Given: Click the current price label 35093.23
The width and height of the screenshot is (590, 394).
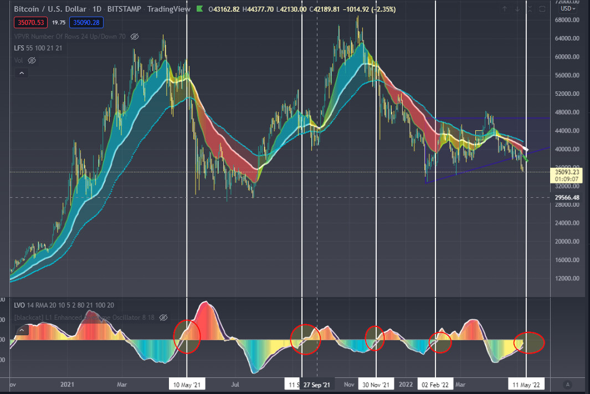Looking at the screenshot, I should click(x=568, y=172).
